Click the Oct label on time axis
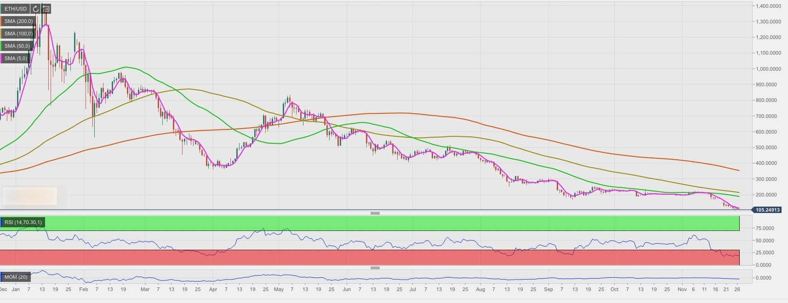 pyautogui.click(x=614, y=289)
